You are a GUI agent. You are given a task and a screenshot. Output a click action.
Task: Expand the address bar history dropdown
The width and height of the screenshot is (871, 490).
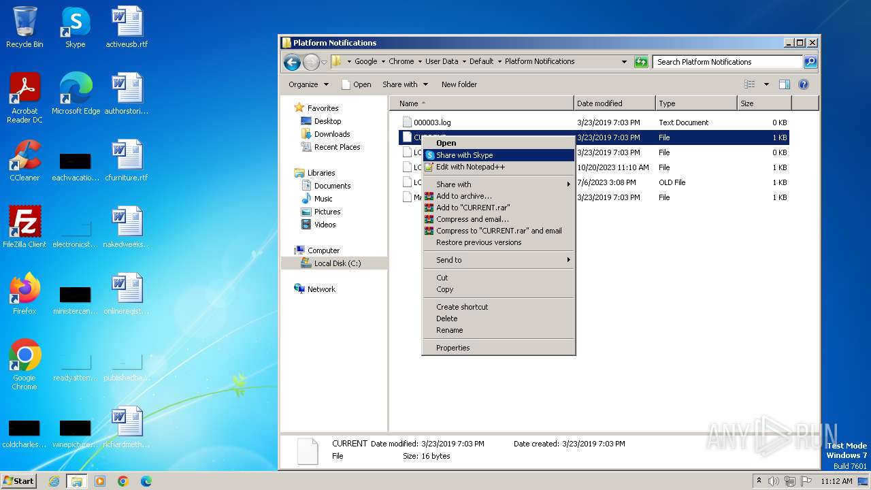click(x=624, y=62)
